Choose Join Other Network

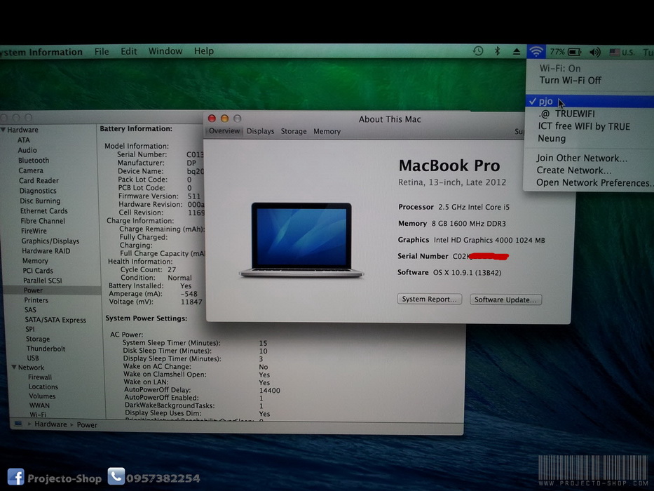point(581,158)
